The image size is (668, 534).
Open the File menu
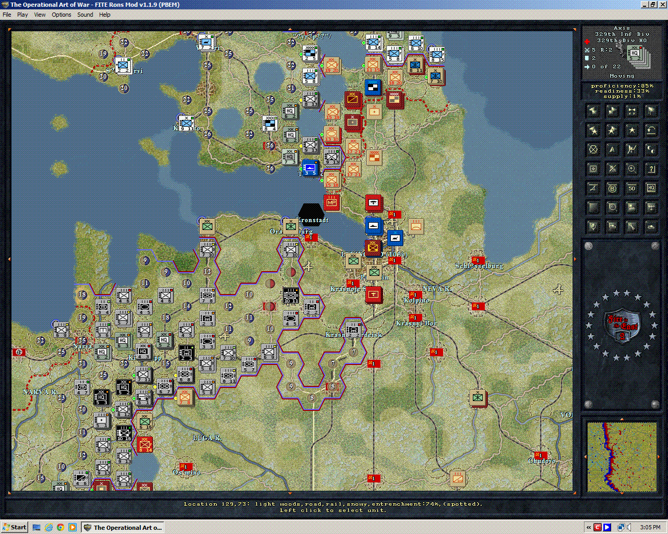7,15
